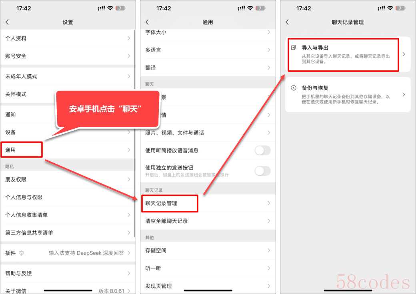Open 个人信息收集清单 row
This screenshot has width=416, height=294.
coord(68,215)
